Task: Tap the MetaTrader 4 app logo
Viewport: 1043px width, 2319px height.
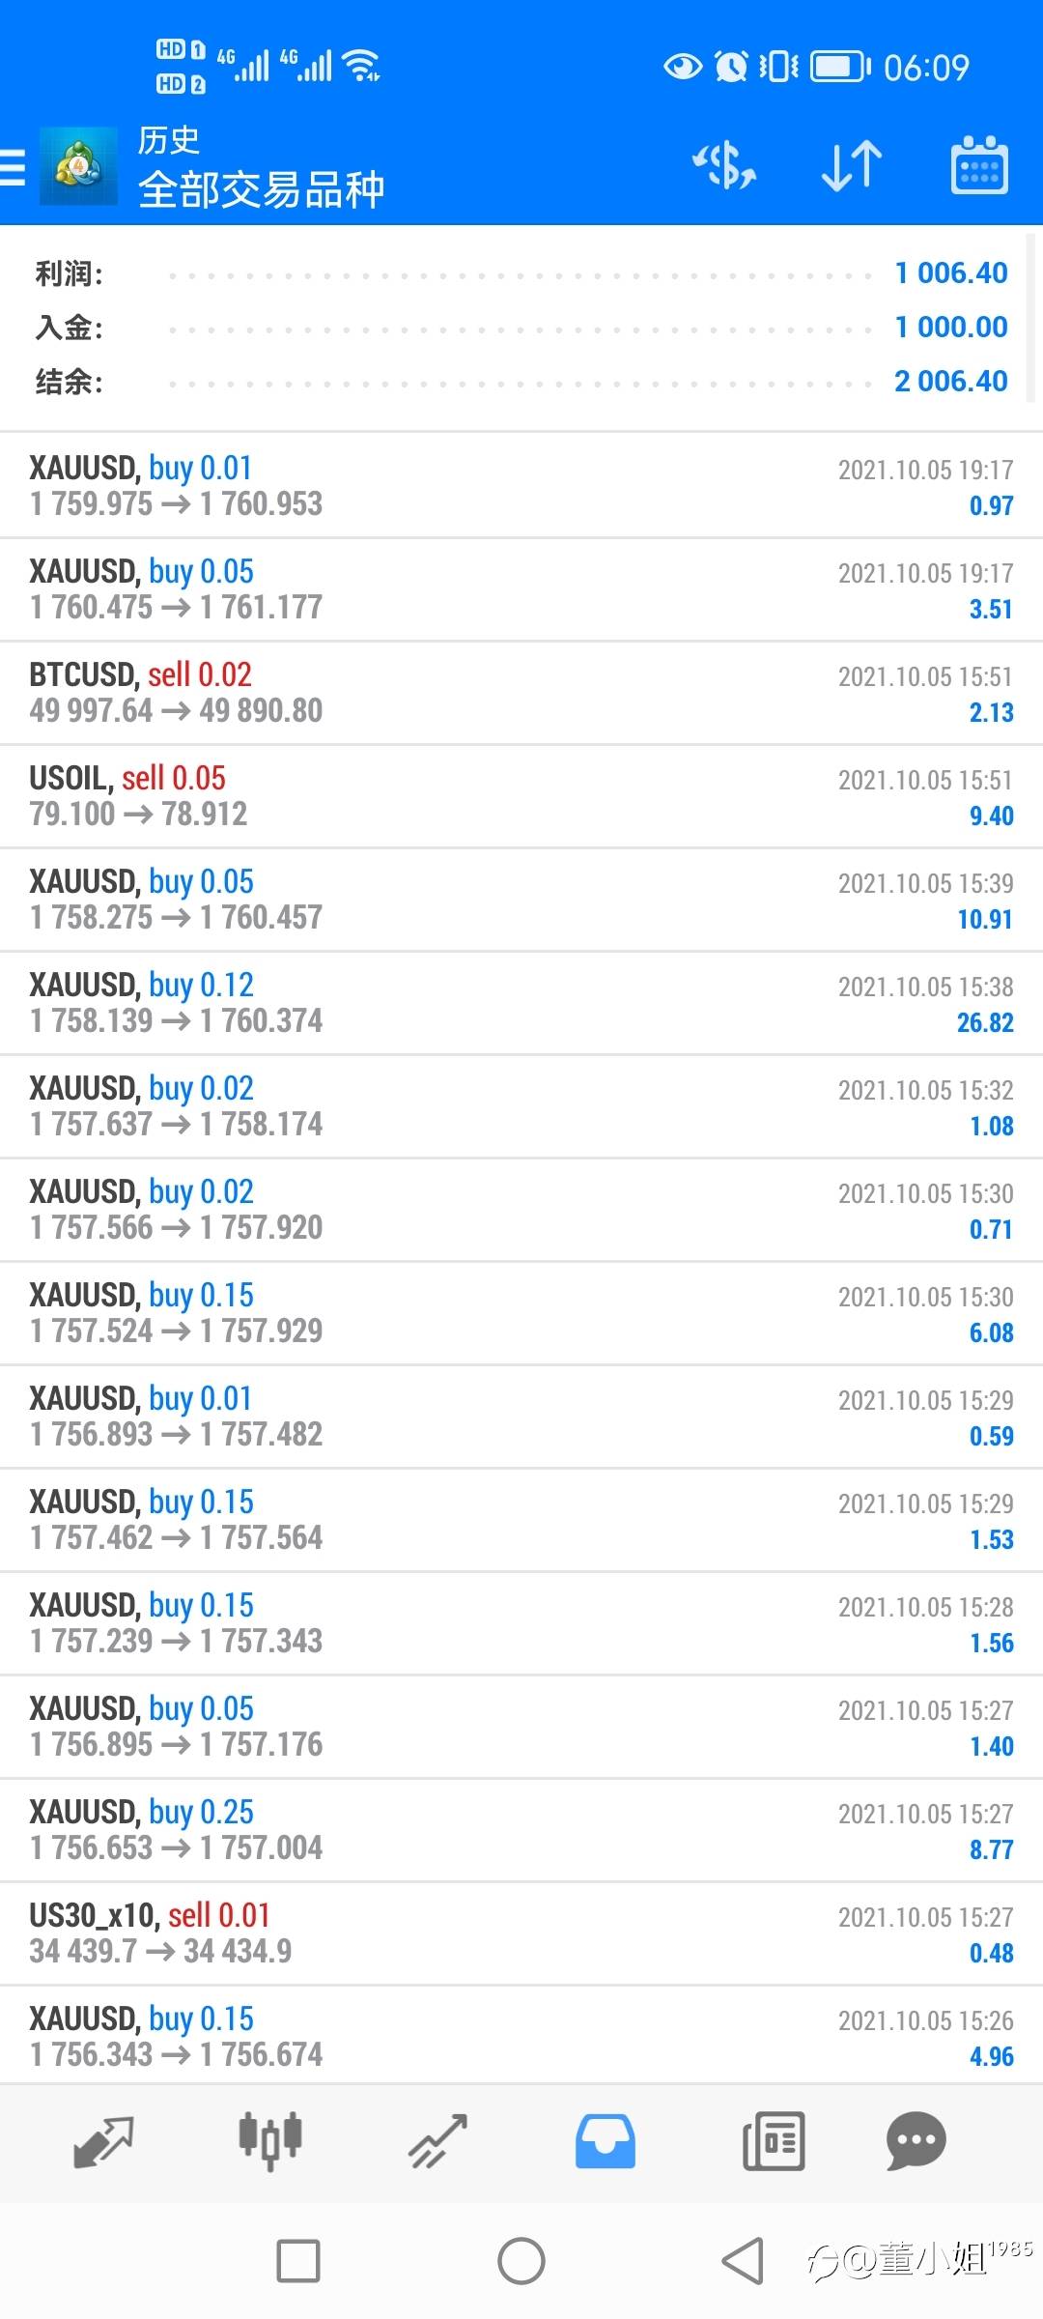Action: tap(78, 166)
